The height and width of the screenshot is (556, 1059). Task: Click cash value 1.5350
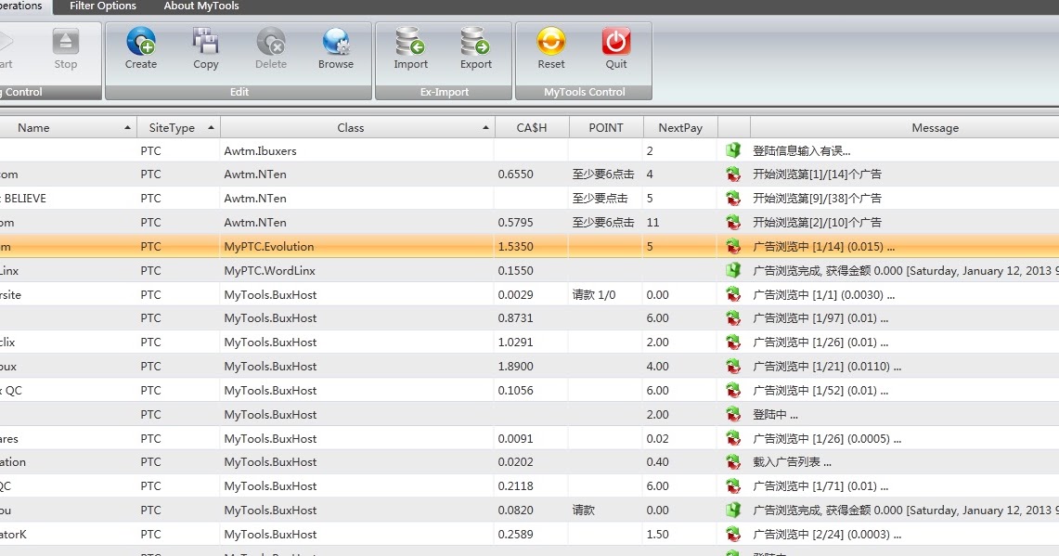pos(515,247)
